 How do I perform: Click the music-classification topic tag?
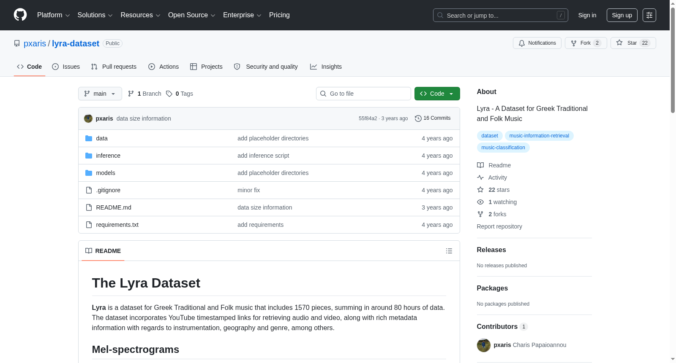(503, 148)
